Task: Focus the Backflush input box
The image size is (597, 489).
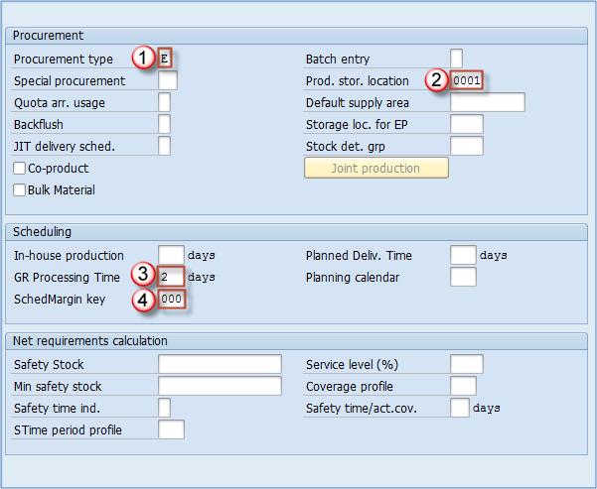Action: click(x=165, y=124)
